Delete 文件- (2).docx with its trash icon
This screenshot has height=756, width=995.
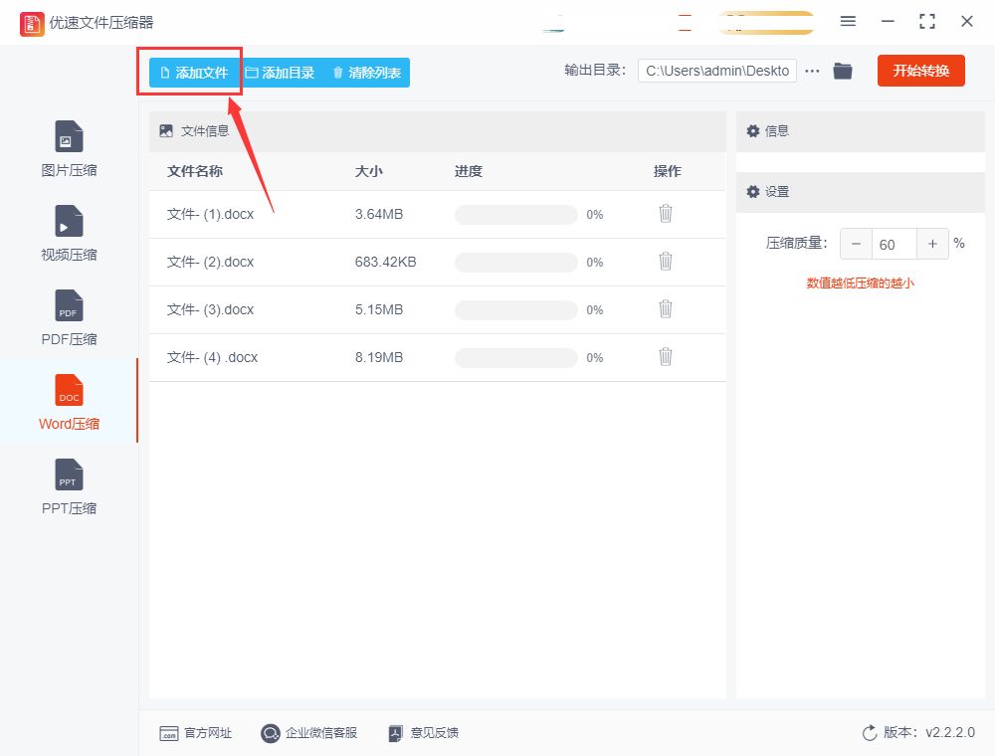pos(665,261)
